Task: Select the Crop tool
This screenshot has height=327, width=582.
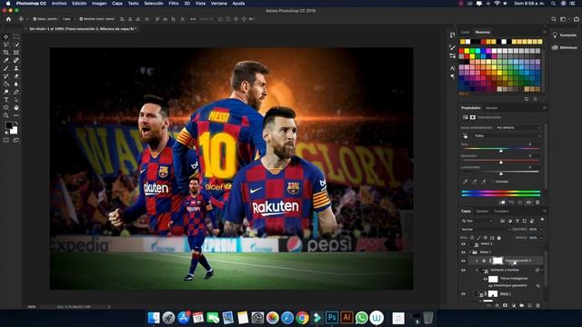Action: tap(6, 53)
